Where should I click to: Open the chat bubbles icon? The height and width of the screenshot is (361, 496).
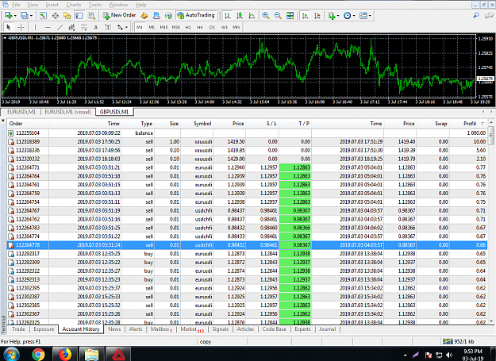click(x=489, y=16)
